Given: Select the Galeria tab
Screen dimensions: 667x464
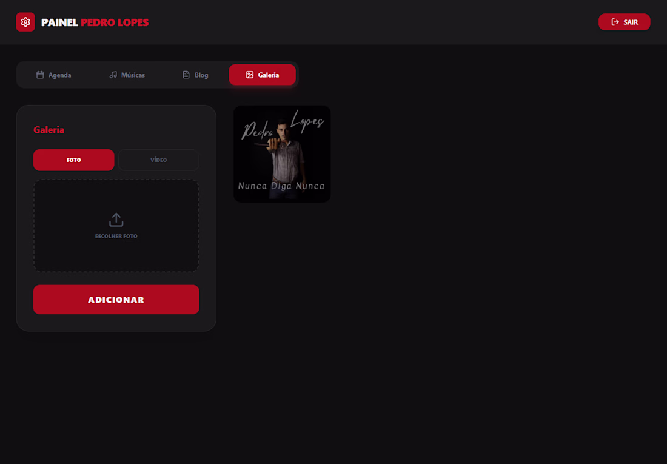Looking at the screenshot, I should tap(262, 75).
